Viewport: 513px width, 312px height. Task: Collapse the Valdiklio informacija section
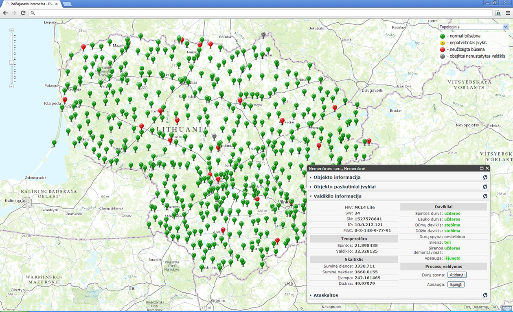coord(337,196)
